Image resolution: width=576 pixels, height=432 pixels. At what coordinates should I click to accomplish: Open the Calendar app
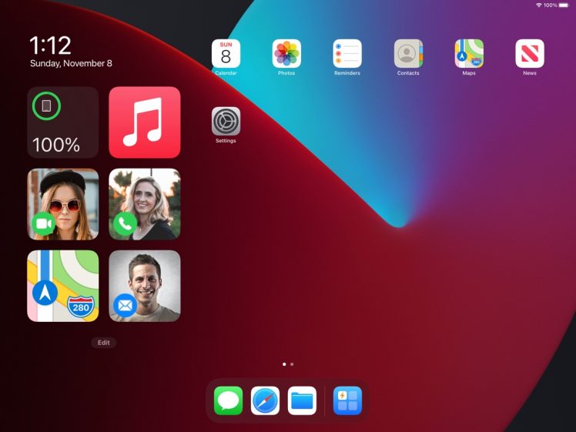click(226, 53)
